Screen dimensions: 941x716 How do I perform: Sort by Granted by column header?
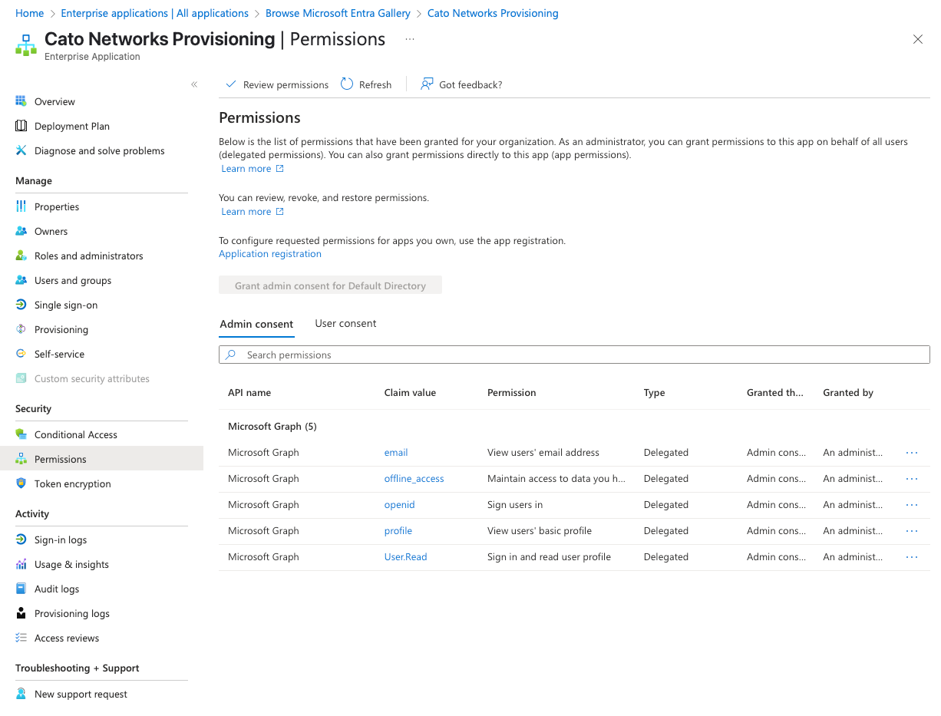[x=848, y=392]
